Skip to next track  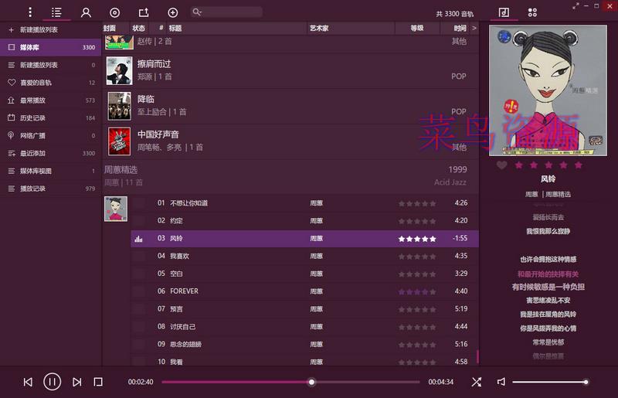tap(76, 382)
